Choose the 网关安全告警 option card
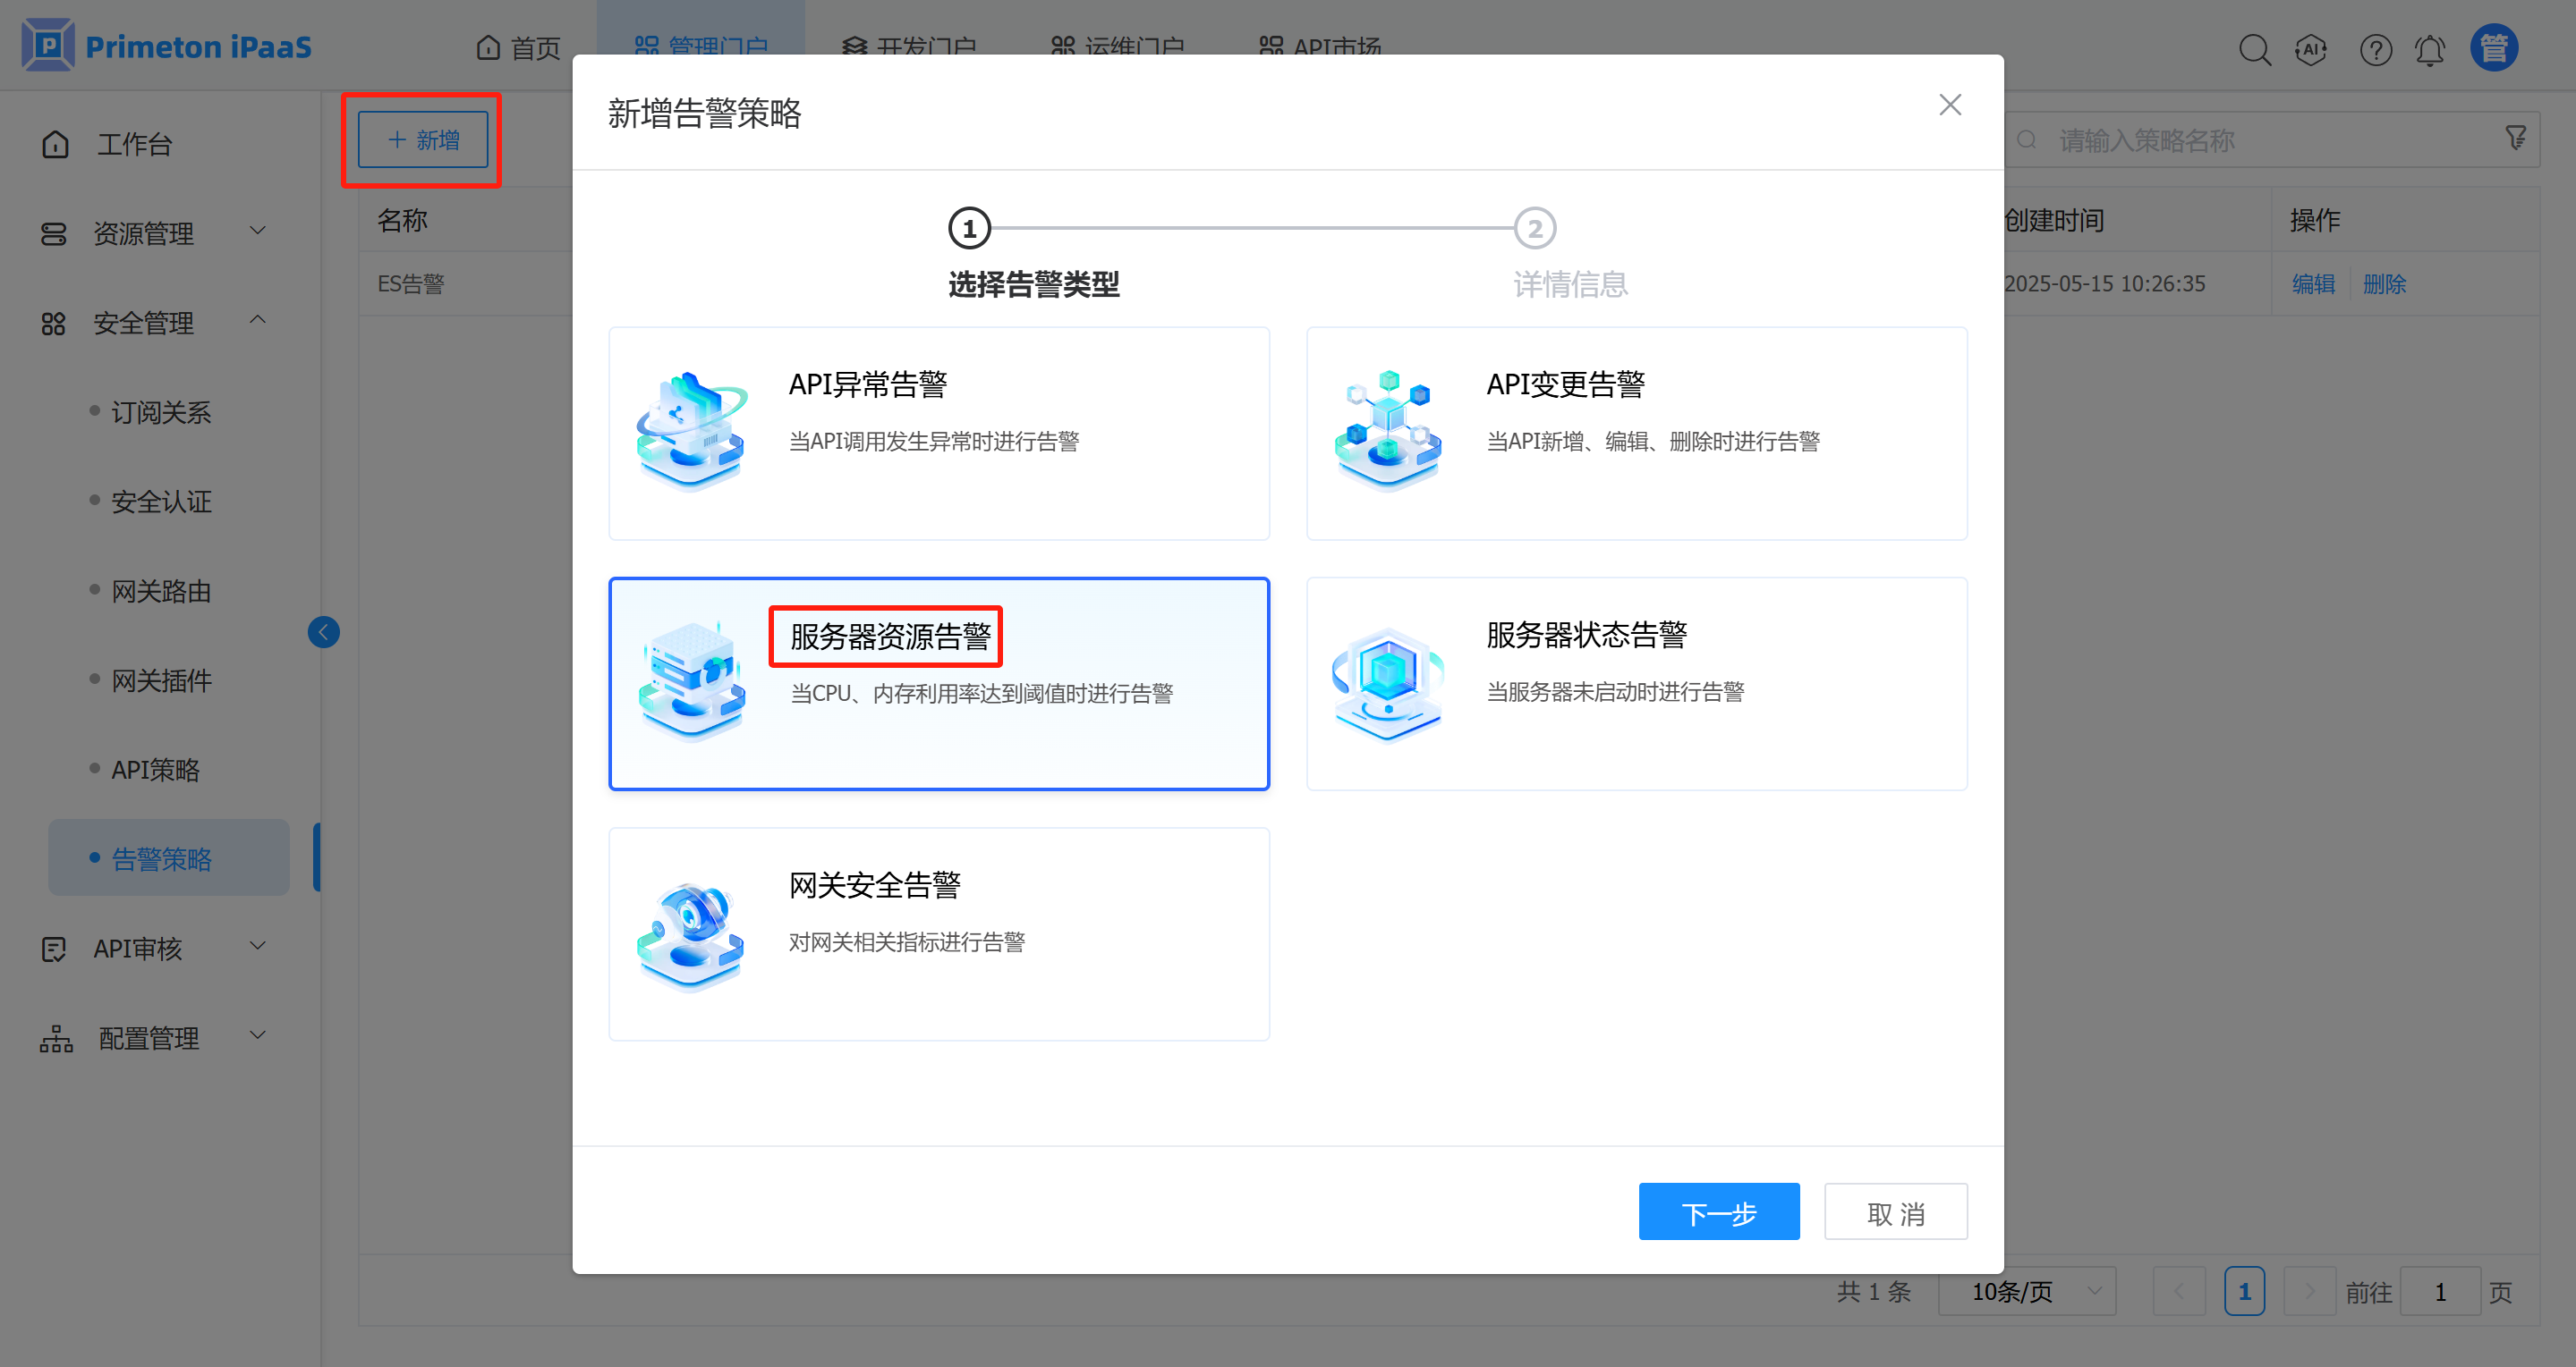The height and width of the screenshot is (1367, 2576). coord(938,933)
